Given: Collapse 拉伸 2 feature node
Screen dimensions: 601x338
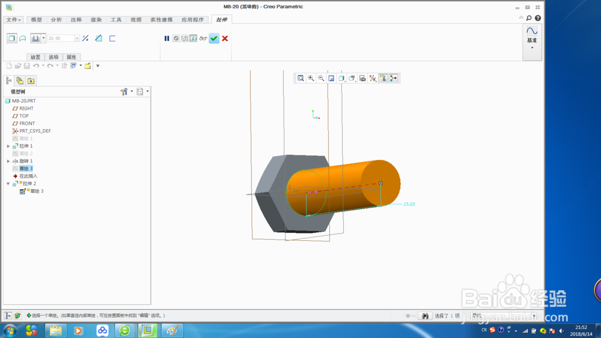Looking at the screenshot, I should pyautogui.click(x=8, y=184).
